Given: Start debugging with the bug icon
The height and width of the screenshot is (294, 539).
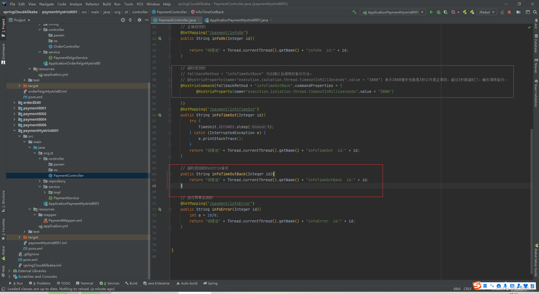Looking at the screenshot, I should click(438, 12).
